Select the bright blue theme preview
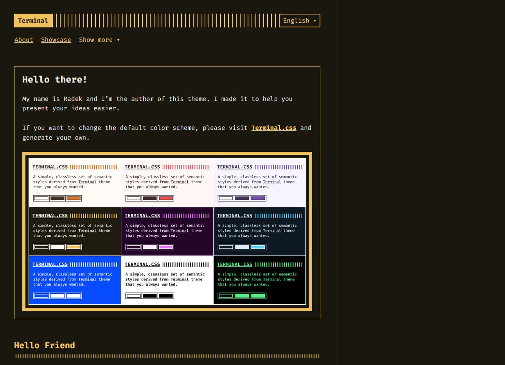Screen dimensions: 505x365 pyautogui.click(x=75, y=280)
